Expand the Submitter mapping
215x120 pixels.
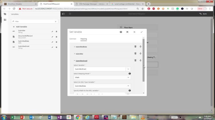pos(75,54)
